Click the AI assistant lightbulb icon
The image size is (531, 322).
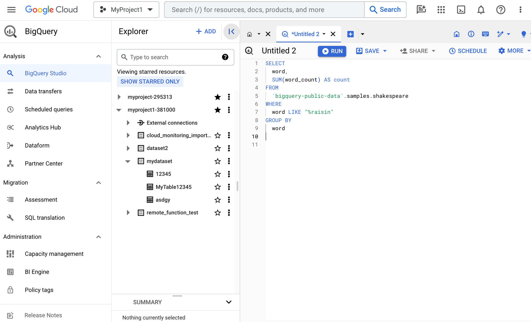(x=523, y=34)
